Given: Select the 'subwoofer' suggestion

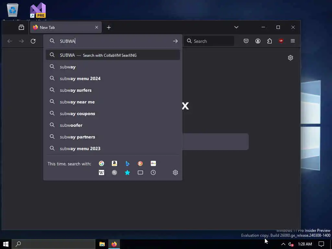Looking at the screenshot, I should point(113,125).
